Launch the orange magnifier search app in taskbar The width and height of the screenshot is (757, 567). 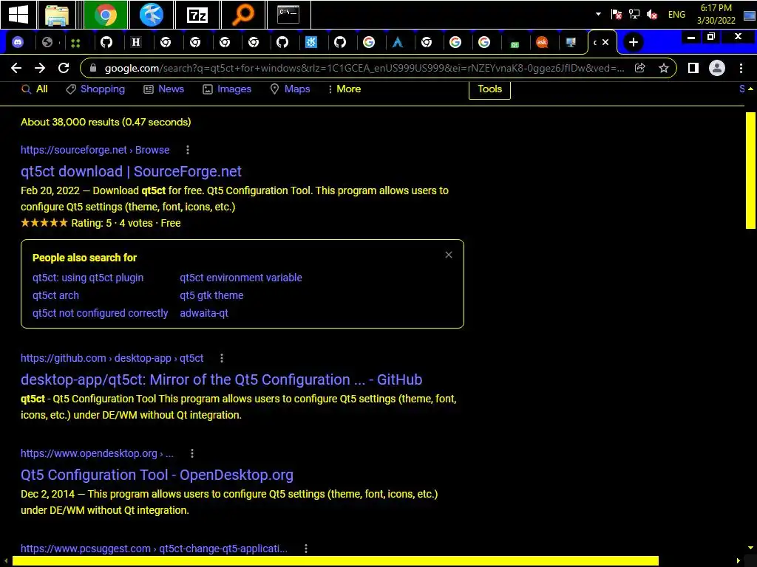(243, 15)
